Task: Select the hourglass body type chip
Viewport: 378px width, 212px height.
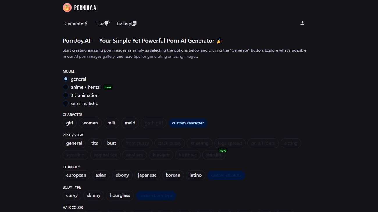Action: (x=120, y=195)
